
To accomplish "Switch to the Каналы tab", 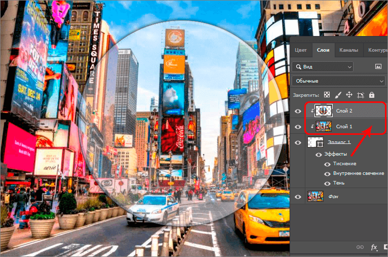I will click(348, 50).
